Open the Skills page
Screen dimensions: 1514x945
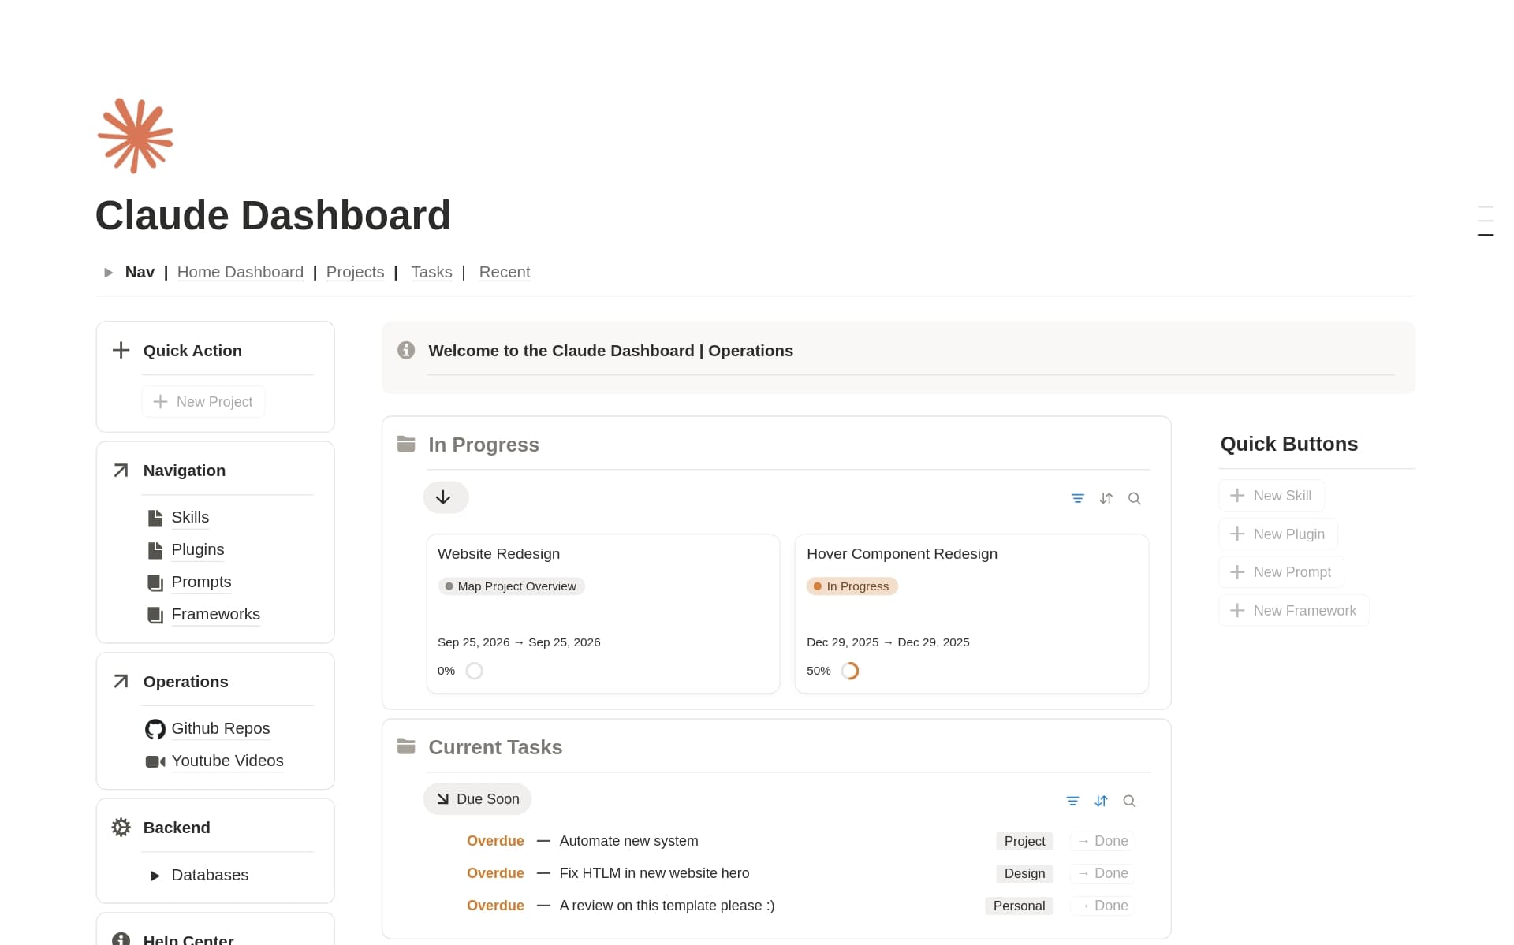tap(190, 517)
